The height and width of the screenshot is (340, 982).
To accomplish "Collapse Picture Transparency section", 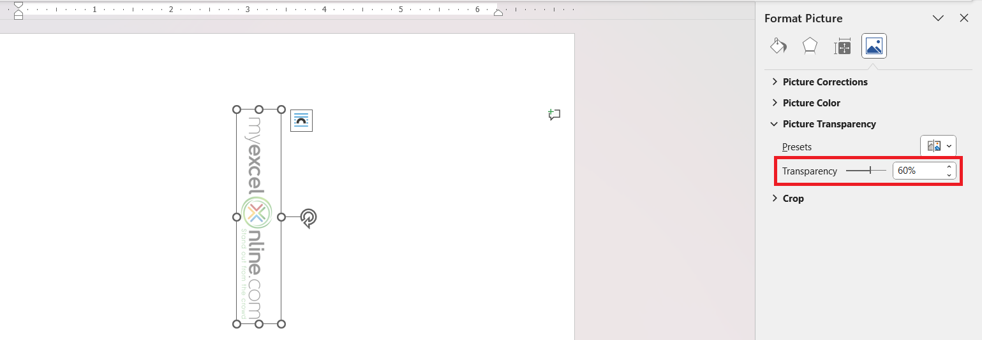I will [x=823, y=124].
